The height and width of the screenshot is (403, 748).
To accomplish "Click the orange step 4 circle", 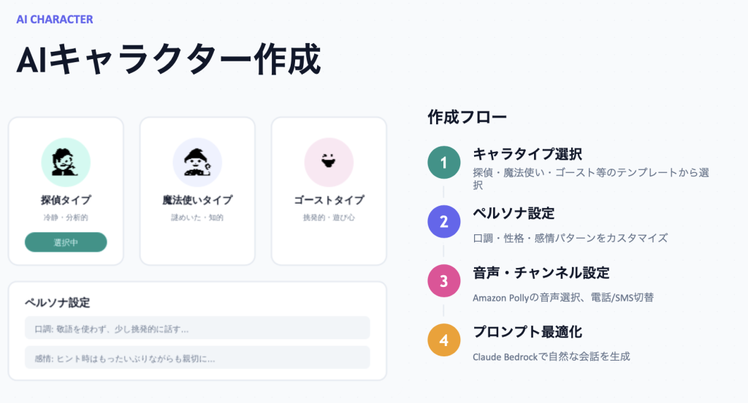I will coord(443,339).
